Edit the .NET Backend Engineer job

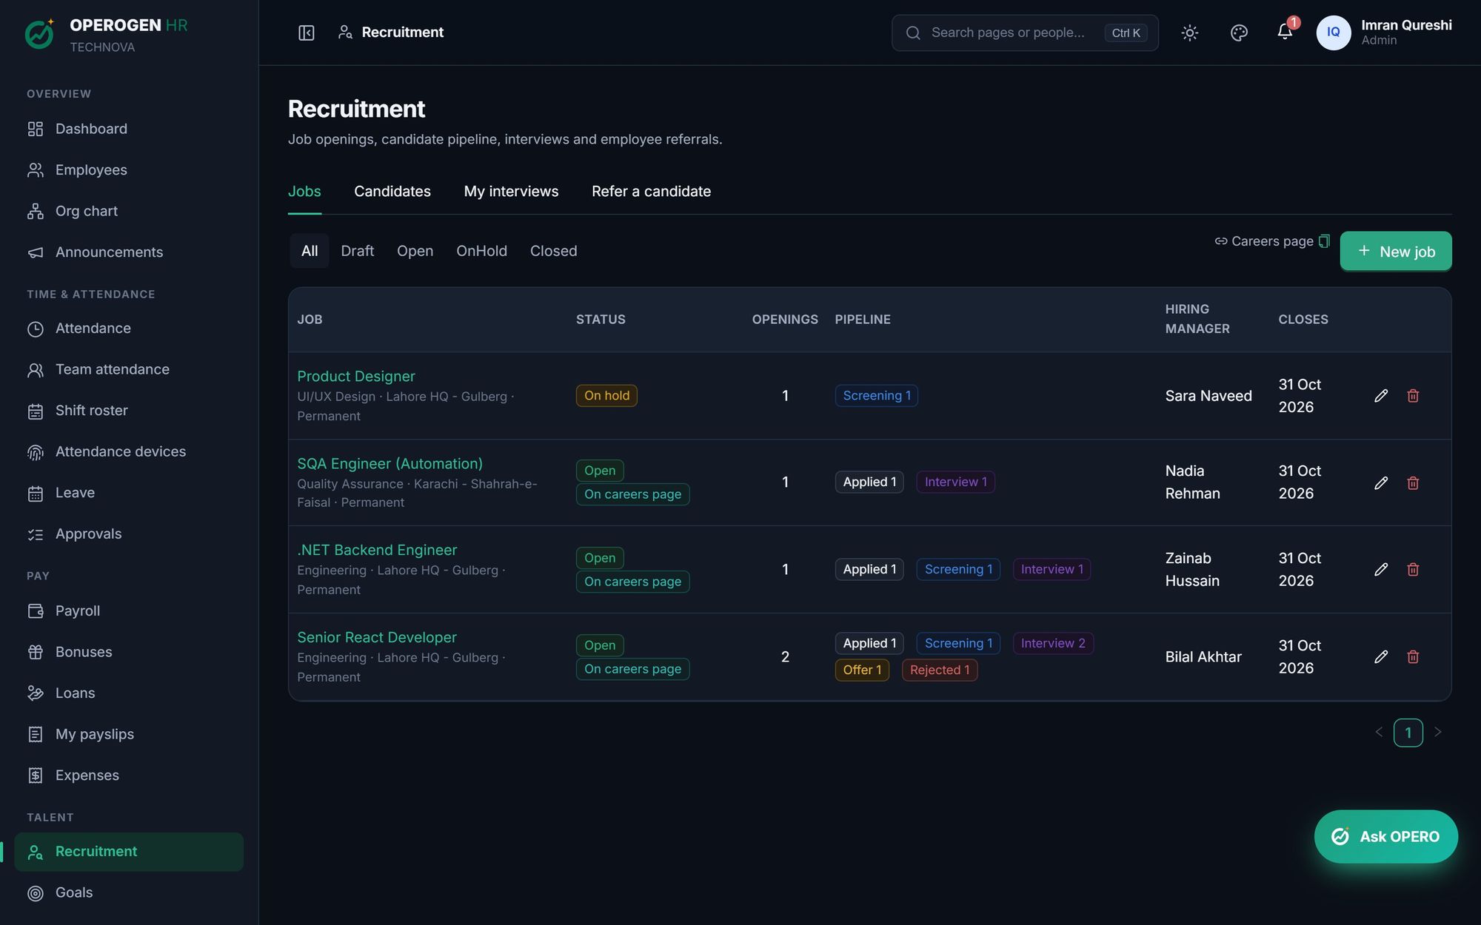point(1380,570)
